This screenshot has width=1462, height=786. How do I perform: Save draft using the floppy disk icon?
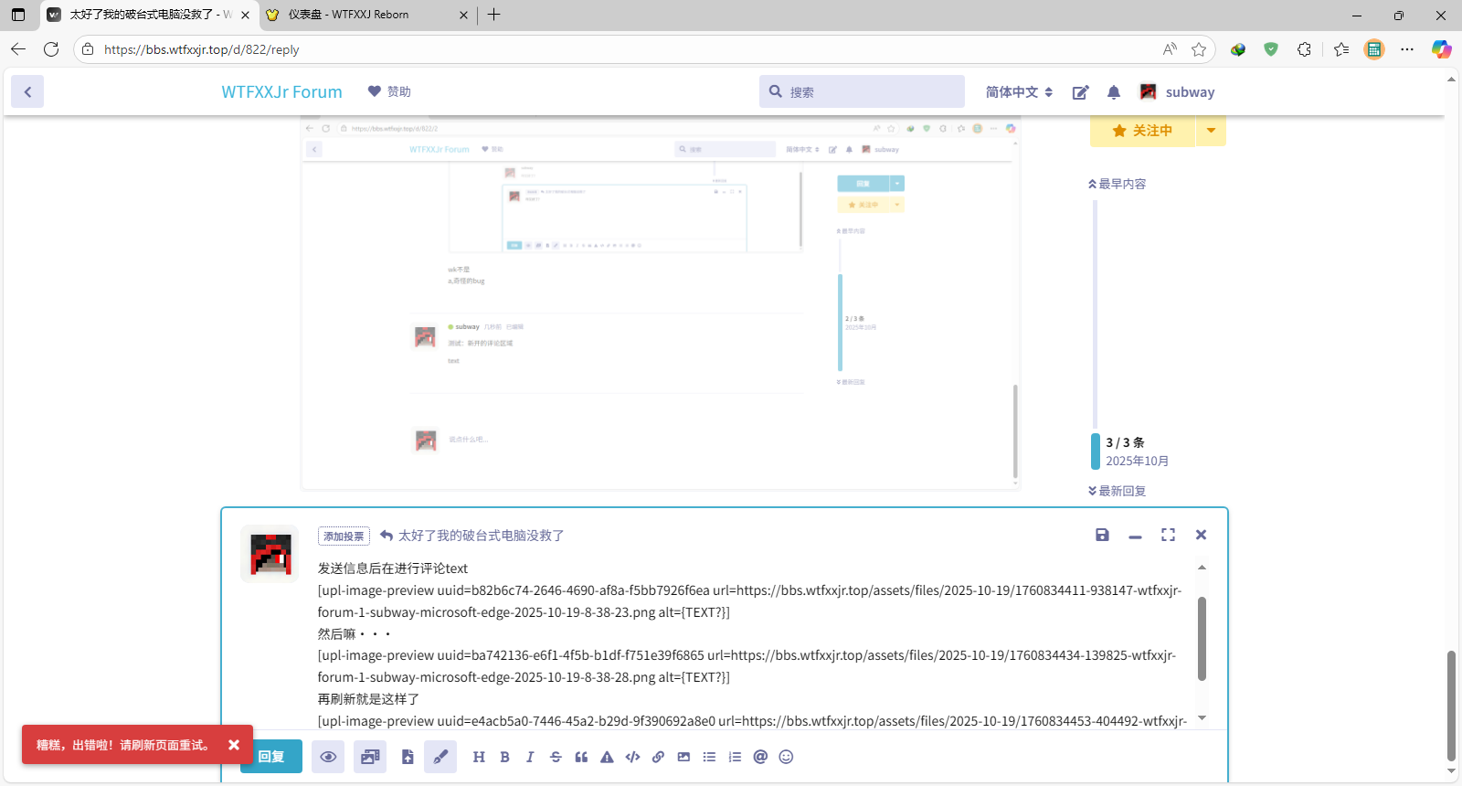pos(1102,535)
